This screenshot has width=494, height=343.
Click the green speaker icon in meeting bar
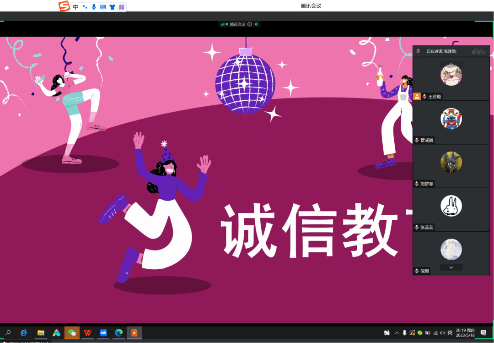pyautogui.click(x=256, y=24)
